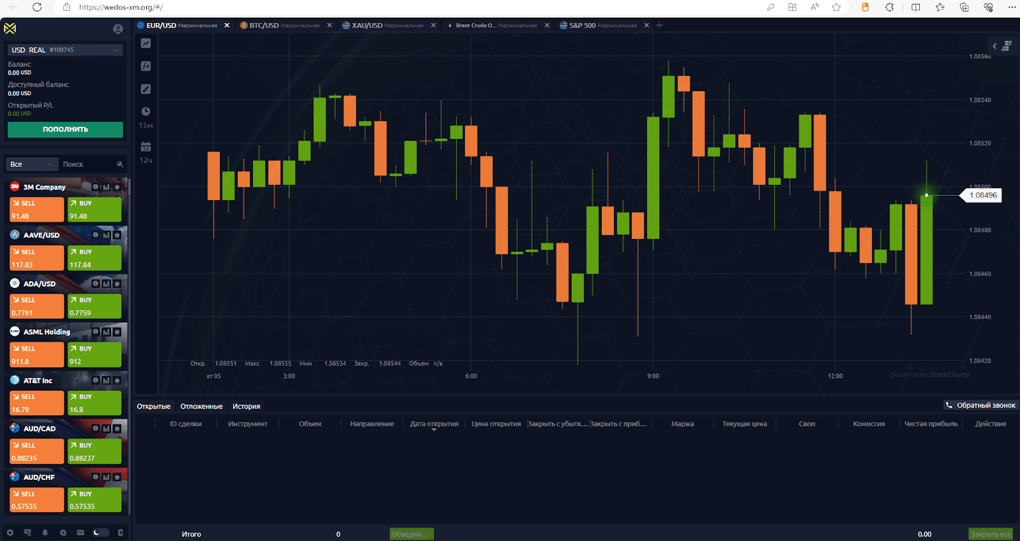Change the 15м timeframe clock
1020x541 pixels.
point(146,111)
